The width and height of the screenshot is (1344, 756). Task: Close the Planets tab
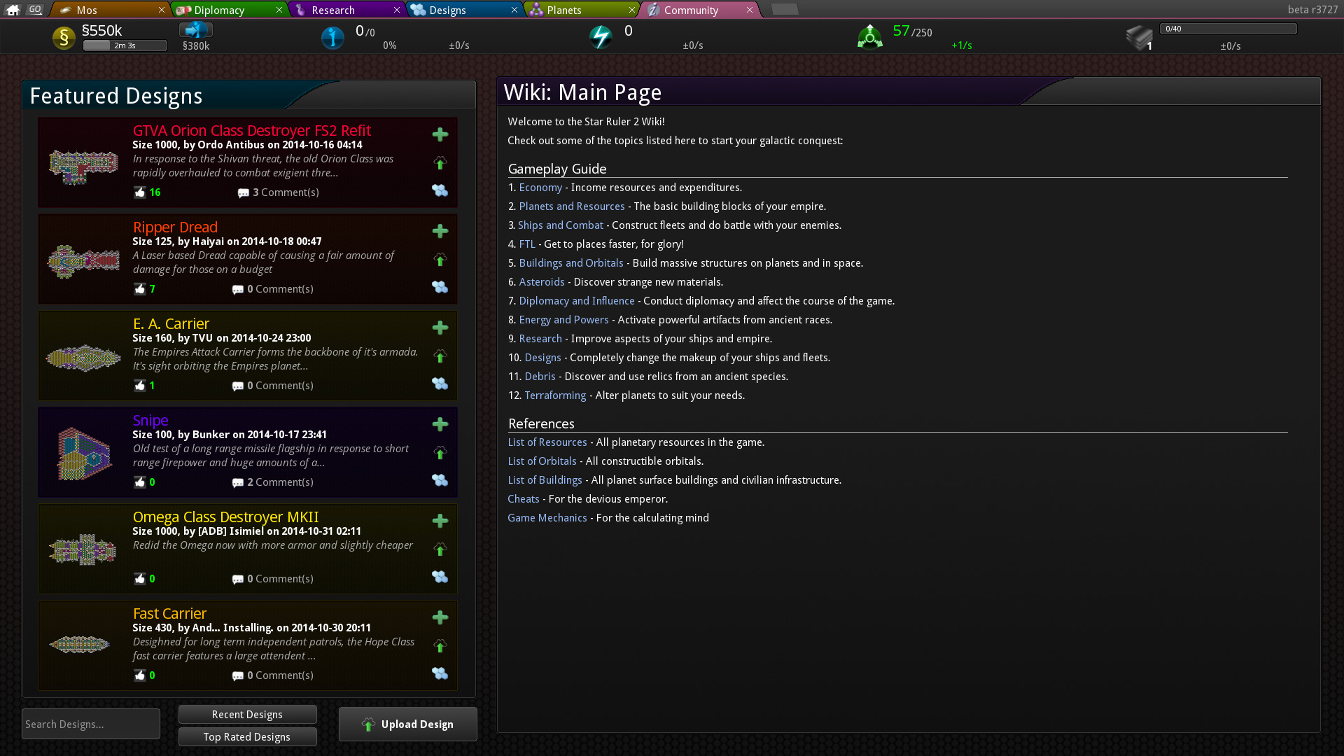[x=631, y=10]
